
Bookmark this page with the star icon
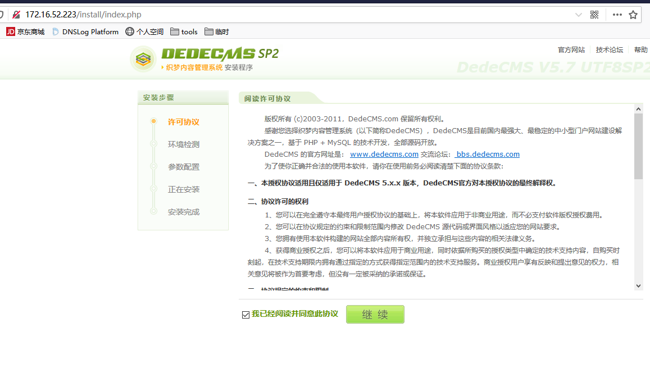pos(633,15)
